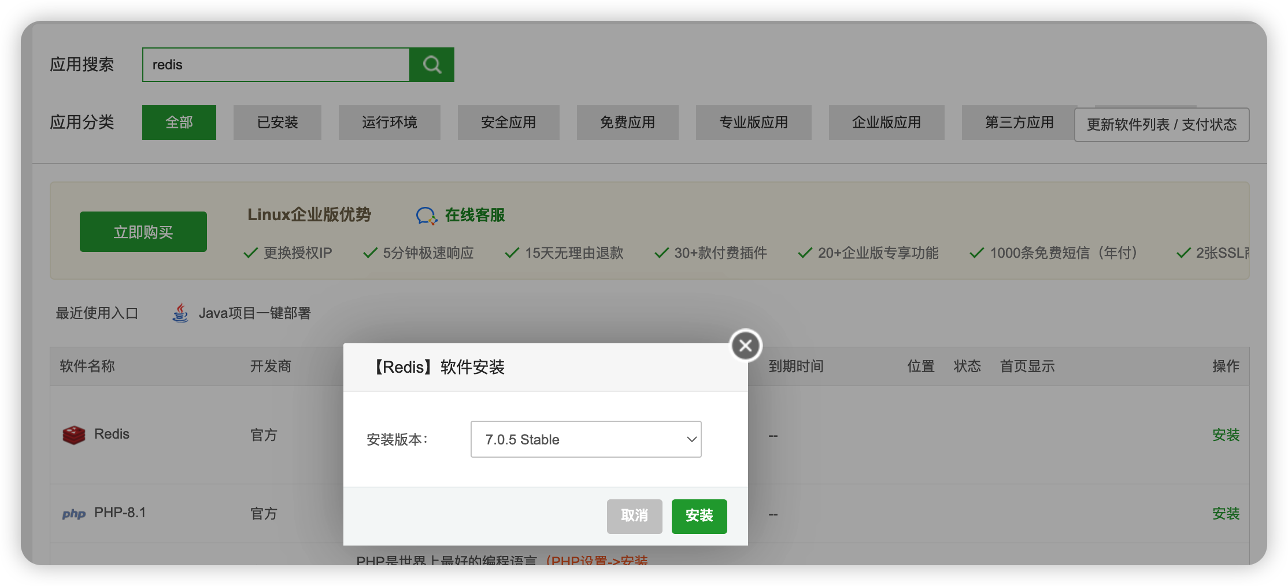1288x586 pixels.
Task: Click the 30+款付费插件 feature text
Action: point(720,253)
